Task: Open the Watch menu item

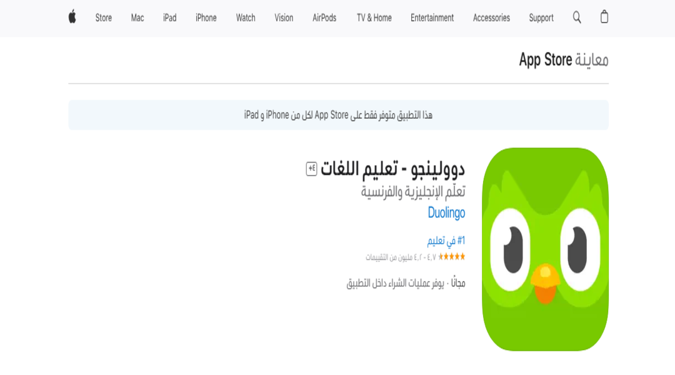Action: (246, 17)
